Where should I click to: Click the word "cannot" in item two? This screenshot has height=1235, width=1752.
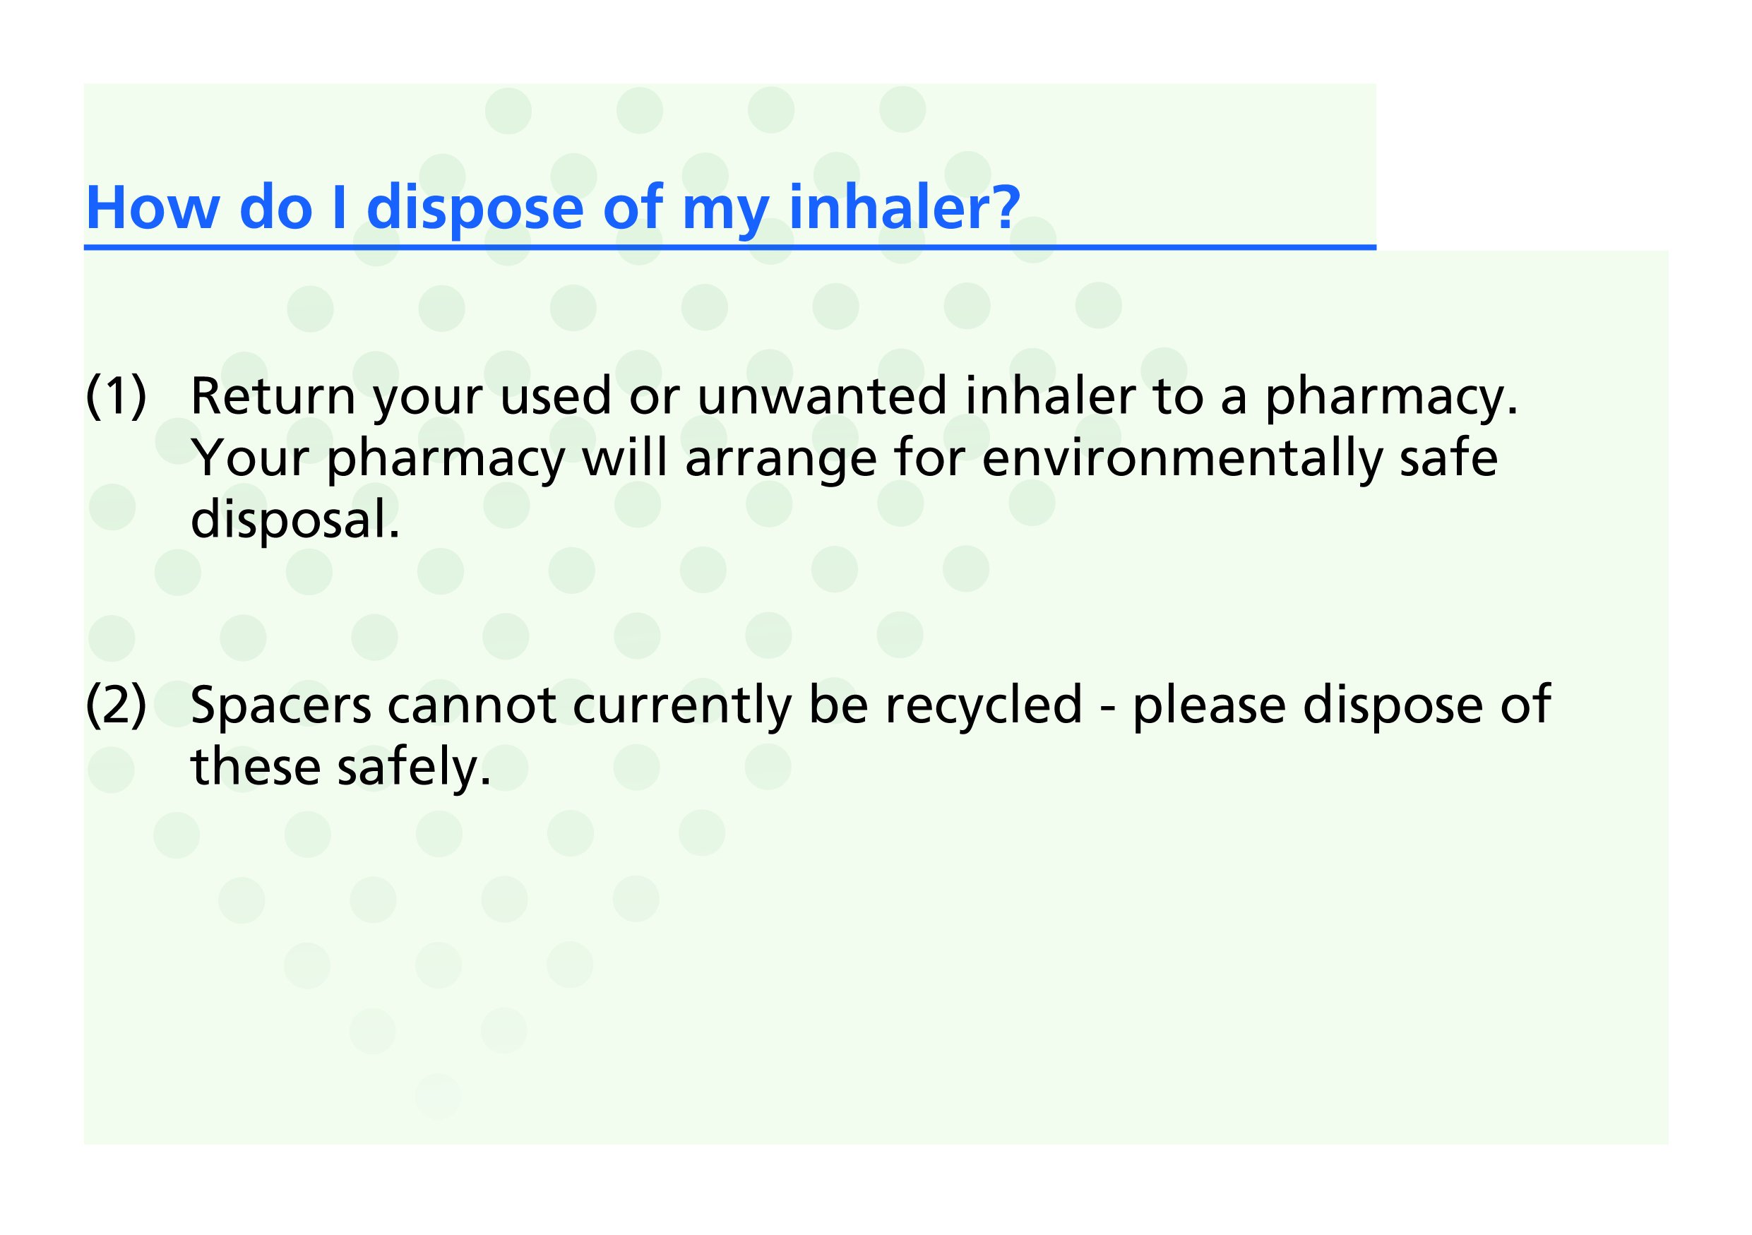pyautogui.click(x=472, y=706)
